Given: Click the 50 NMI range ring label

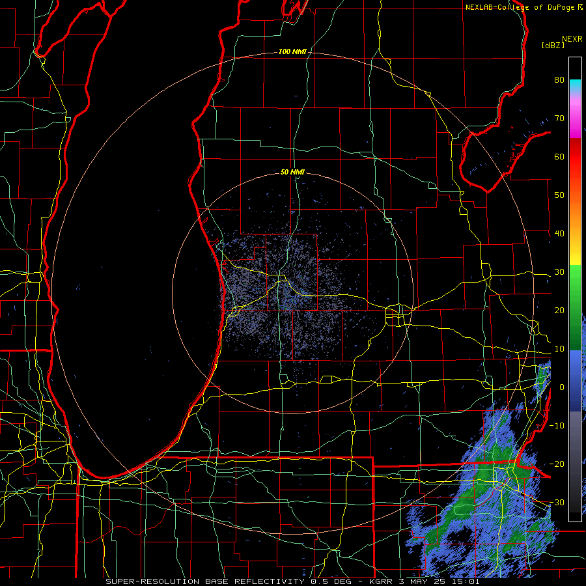Looking at the screenshot, I should pyautogui.click(x=292, y=173).
